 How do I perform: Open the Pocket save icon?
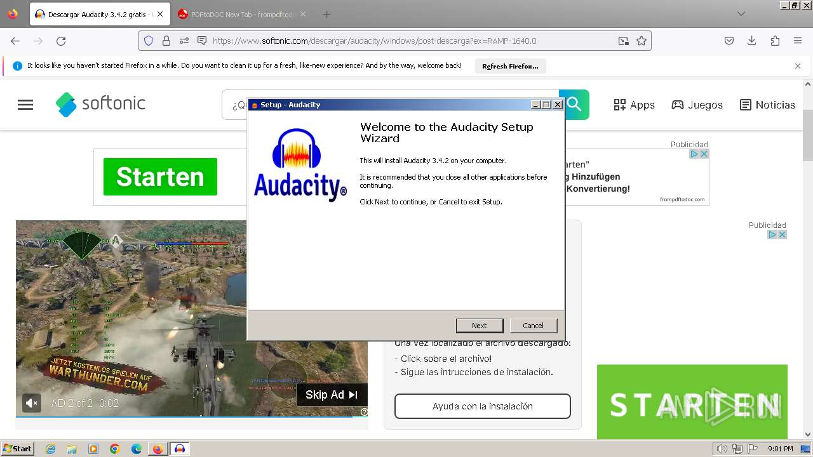pyautogui.click(x=729, y=41)
